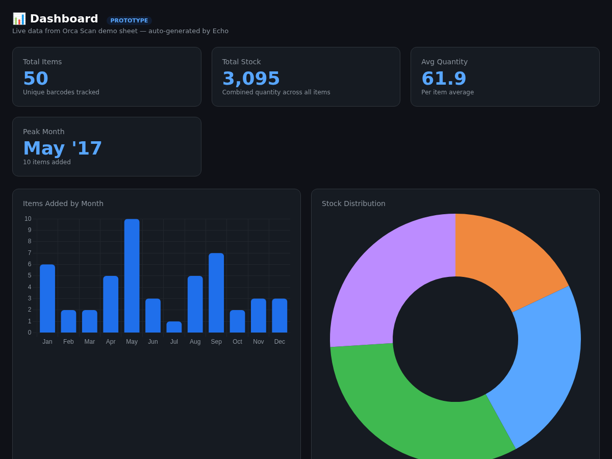Viewport: 612px width, 459px height.
Task: Click the May bar in chart
Action: coord(132,276)
